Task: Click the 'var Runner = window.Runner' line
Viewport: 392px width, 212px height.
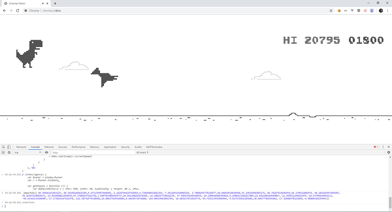Action: point(45,178)
